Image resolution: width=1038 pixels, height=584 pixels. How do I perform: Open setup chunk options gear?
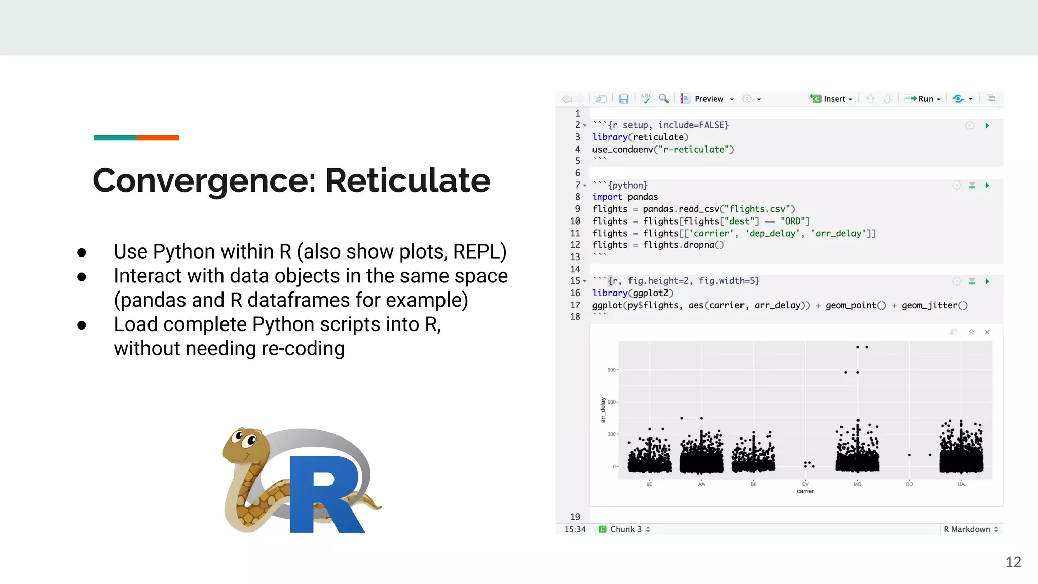pos(970,125)
